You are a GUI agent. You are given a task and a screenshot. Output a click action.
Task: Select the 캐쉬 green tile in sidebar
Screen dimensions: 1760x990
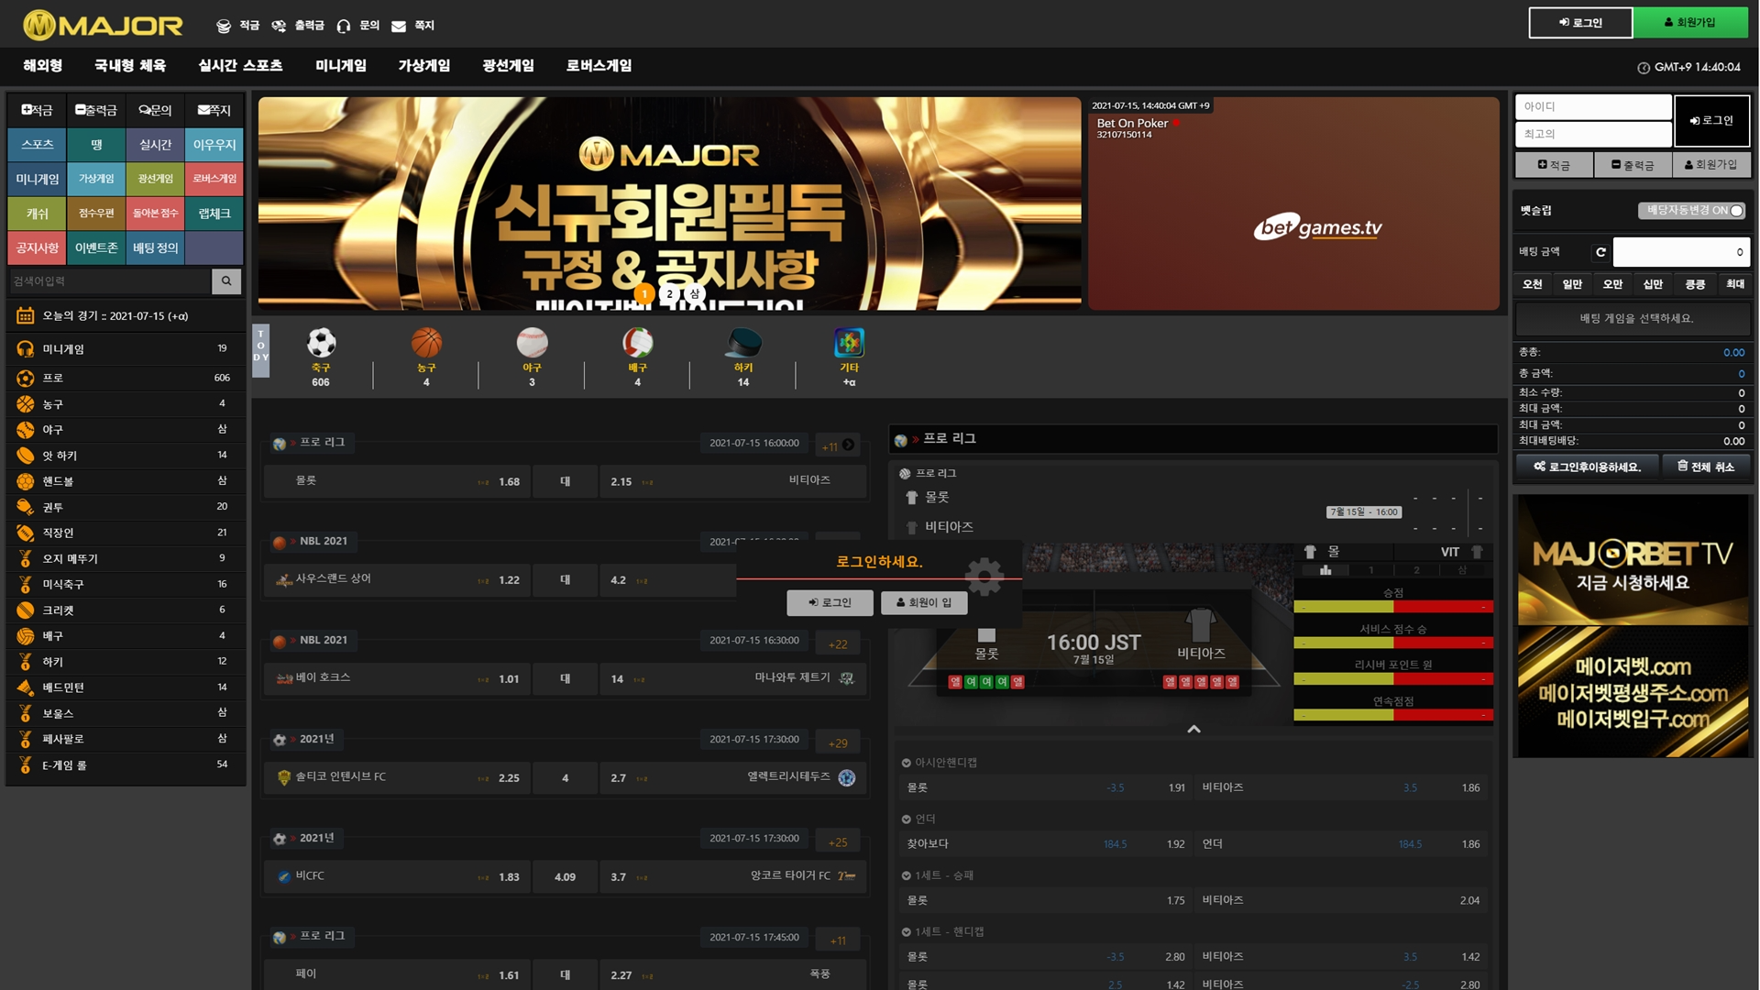[x=38, y=214]
